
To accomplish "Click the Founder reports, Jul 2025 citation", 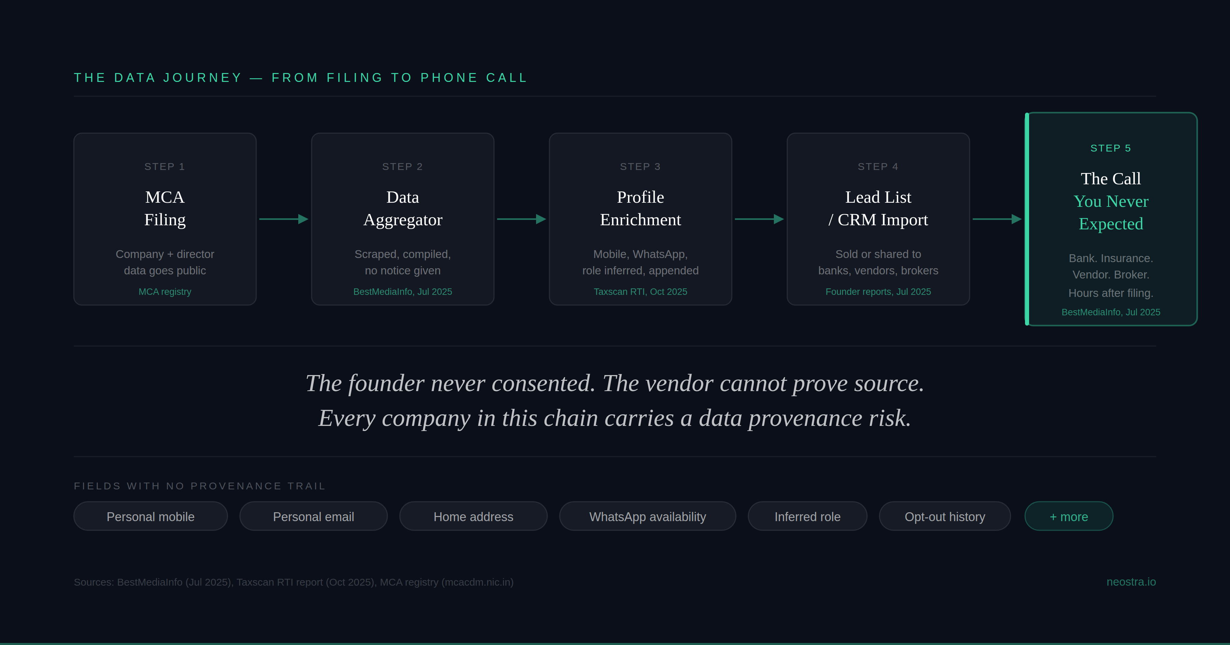I will click(x=878, y=291).
